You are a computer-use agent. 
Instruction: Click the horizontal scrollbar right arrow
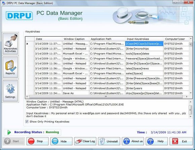click(x=187, y=97)
